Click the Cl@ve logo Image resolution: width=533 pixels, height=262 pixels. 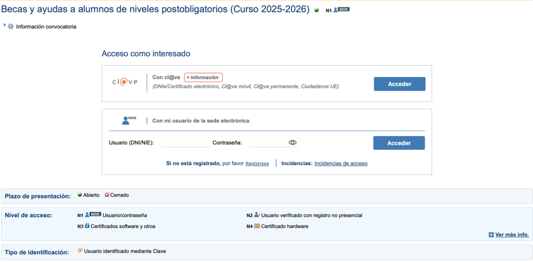(x=125, y=82)
